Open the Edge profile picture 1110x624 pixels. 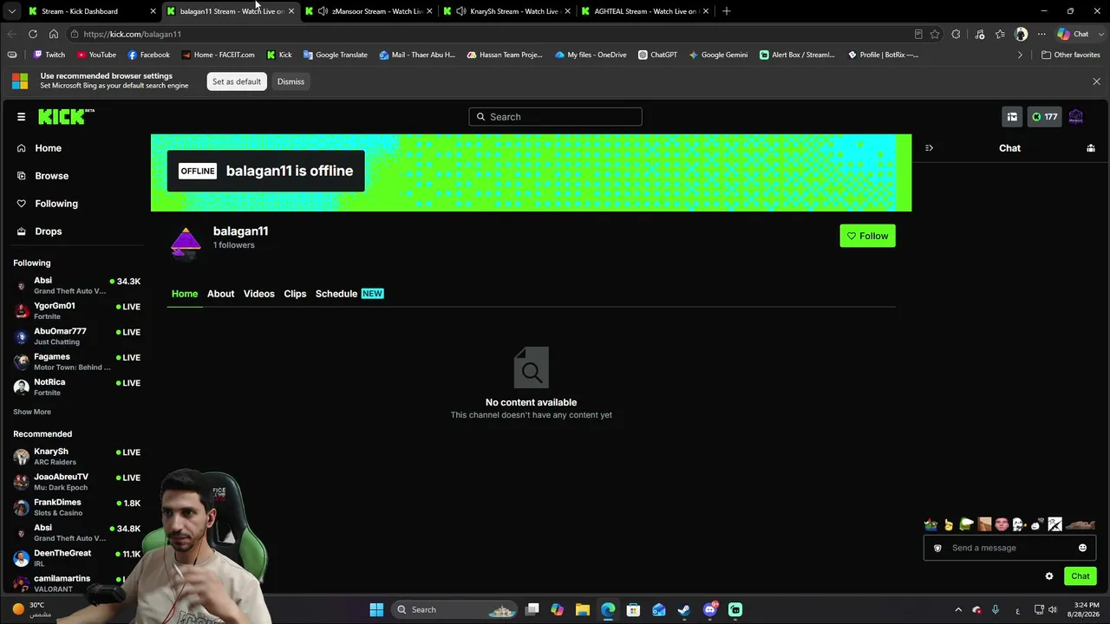[x=1022, y=34]
